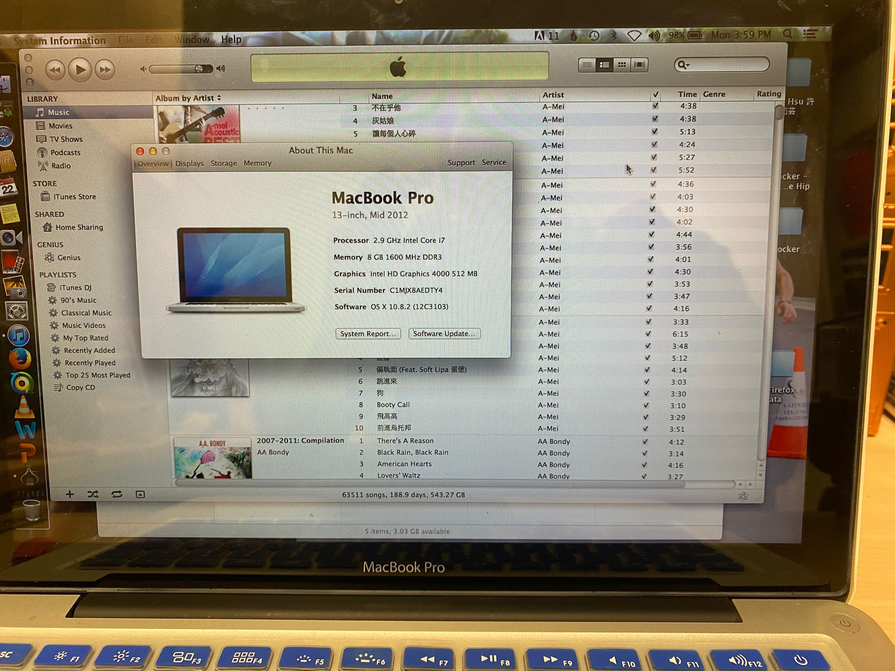Screen dimensions: 895x671
Task: Toggle checkbox for Booty Call song
Action: click(646, 405)
